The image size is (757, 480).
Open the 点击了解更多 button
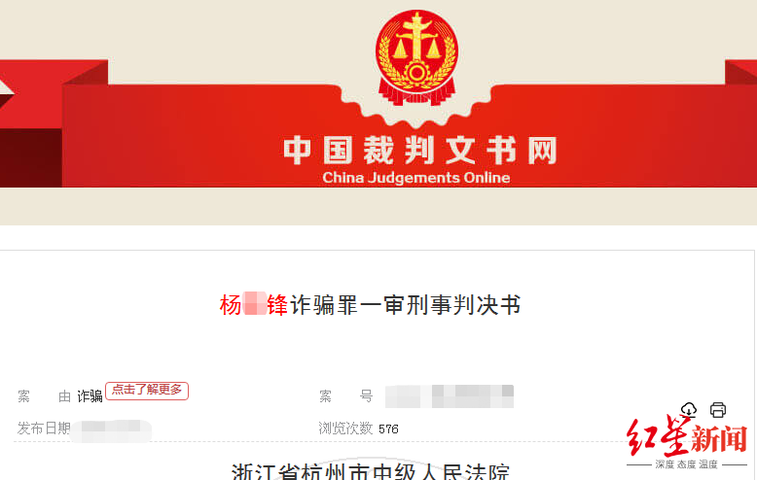[x=147, y=391]
